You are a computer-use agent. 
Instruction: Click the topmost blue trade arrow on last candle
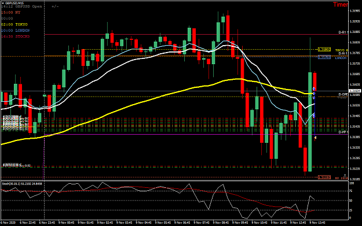tap(314, 89)
